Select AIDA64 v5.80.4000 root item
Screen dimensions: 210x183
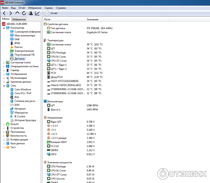click(14, 24)
